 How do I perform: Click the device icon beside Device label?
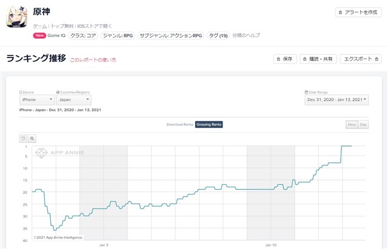(21, 92)
